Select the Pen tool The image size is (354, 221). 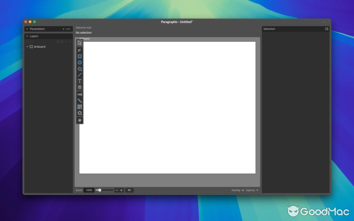(80, 50)
